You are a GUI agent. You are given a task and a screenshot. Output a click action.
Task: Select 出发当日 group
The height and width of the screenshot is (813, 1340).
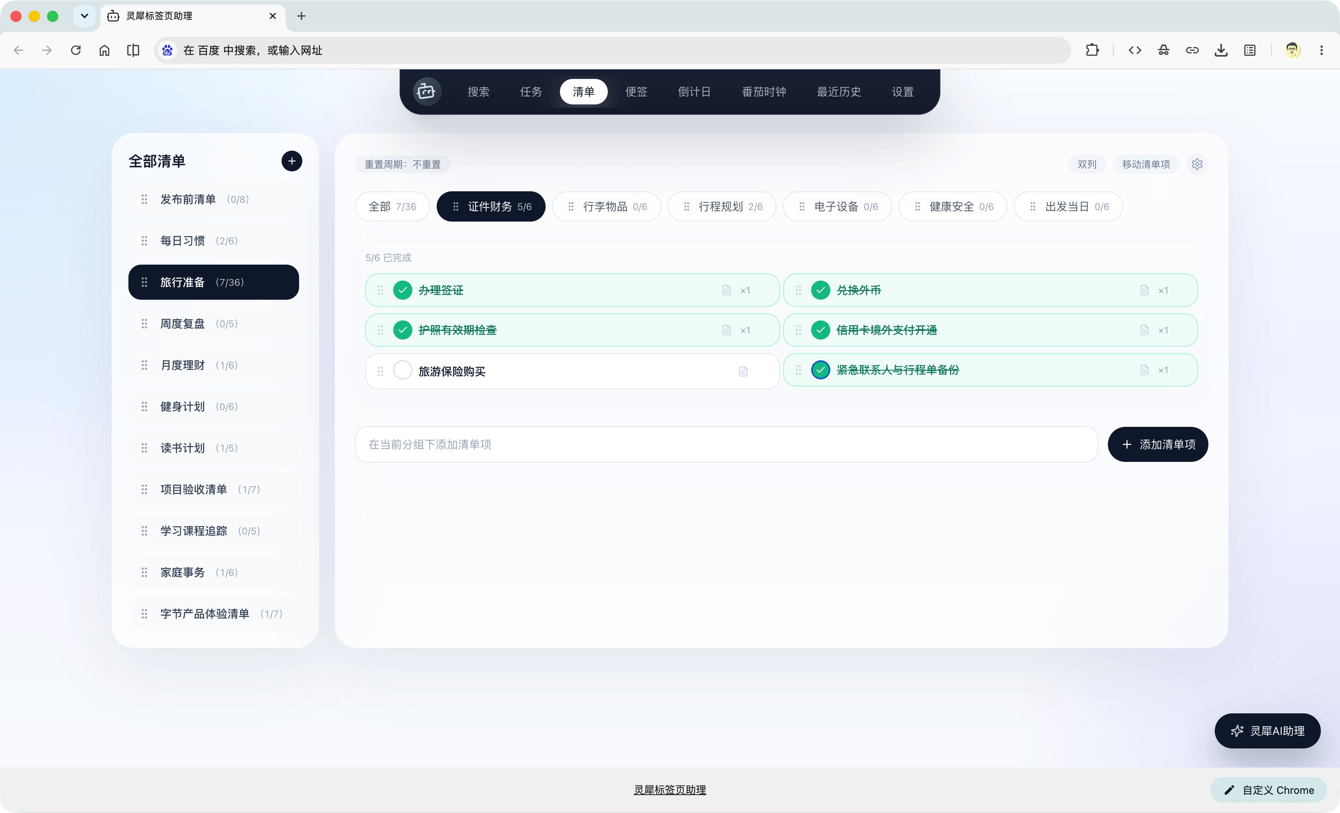click(x=1069, y=206)
